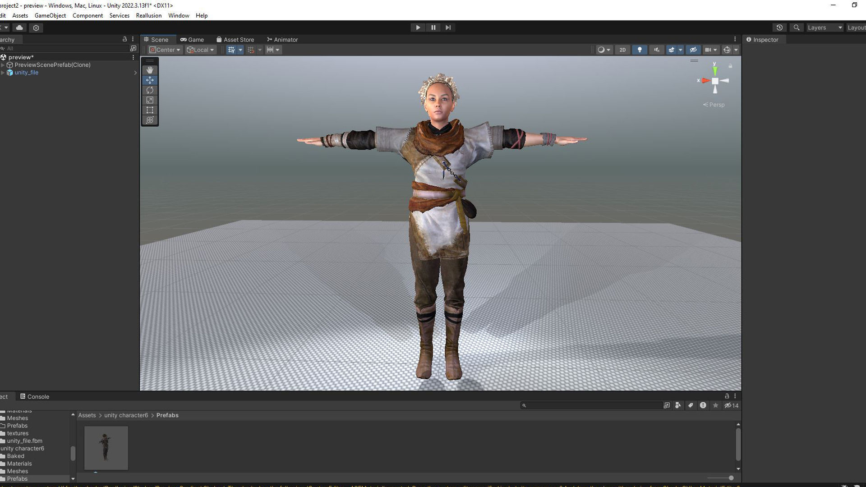Toggle scene audio mute button

tap(657, 50)
